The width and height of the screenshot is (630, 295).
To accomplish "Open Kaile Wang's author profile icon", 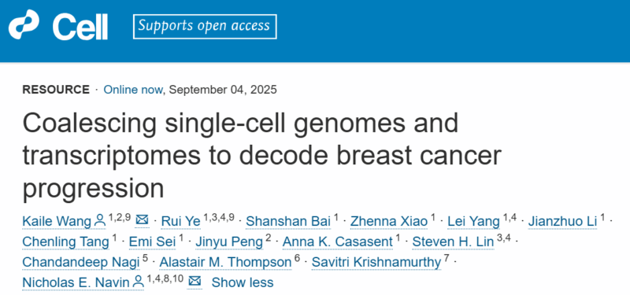I will (99, 220).
